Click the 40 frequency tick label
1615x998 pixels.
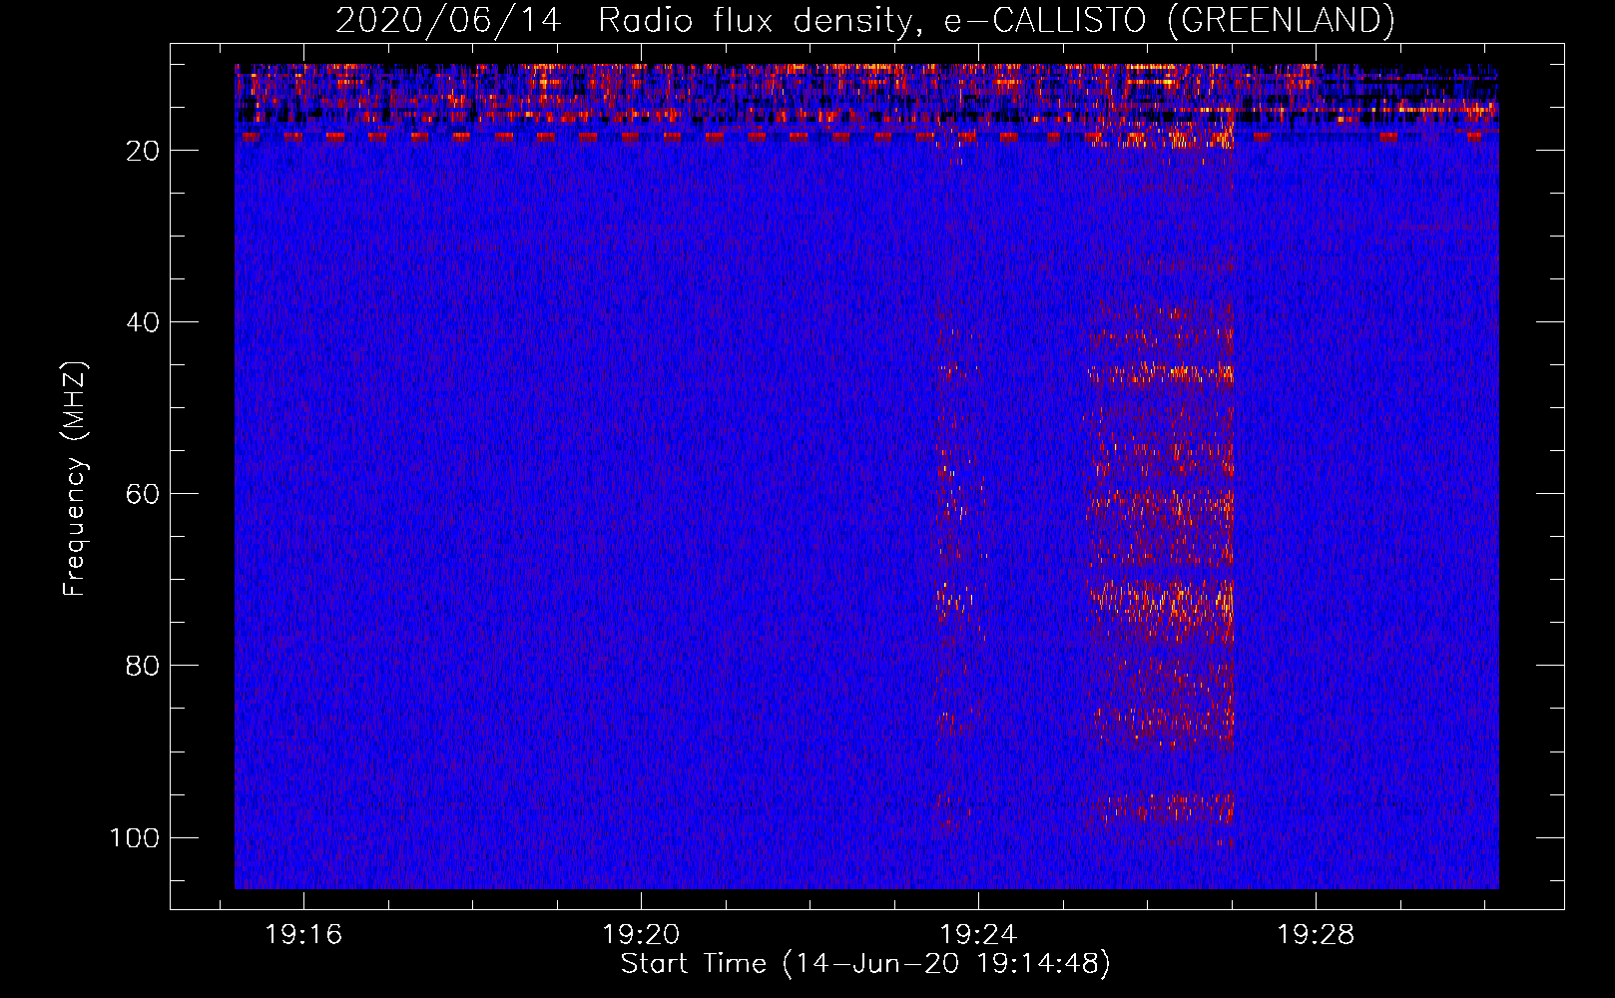(x=143, y=322)
